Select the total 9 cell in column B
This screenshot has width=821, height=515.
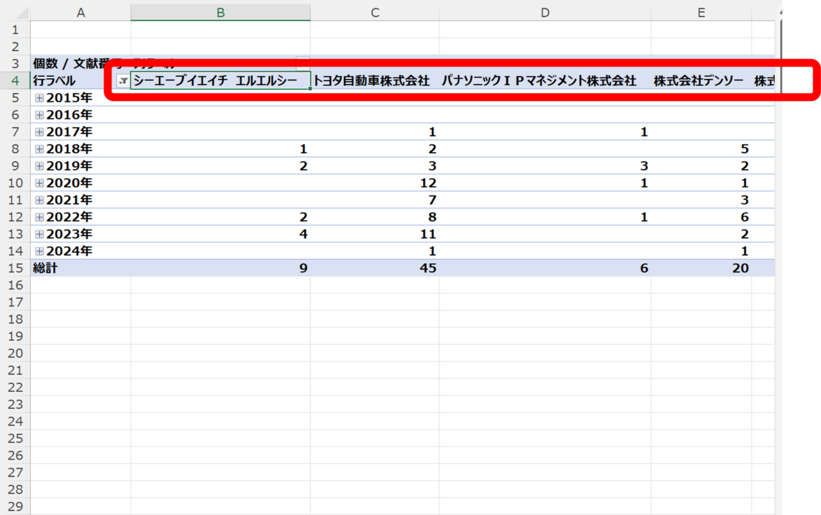click(x=221, y=268)
